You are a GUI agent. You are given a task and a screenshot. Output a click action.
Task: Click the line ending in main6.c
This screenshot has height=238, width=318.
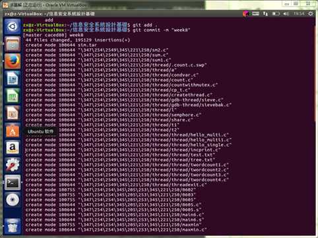(x=115, y=215)
